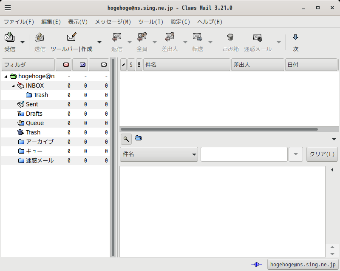Open the dropdown arrow next to 受信
340x271 pixels.
[x=23, y=42]
